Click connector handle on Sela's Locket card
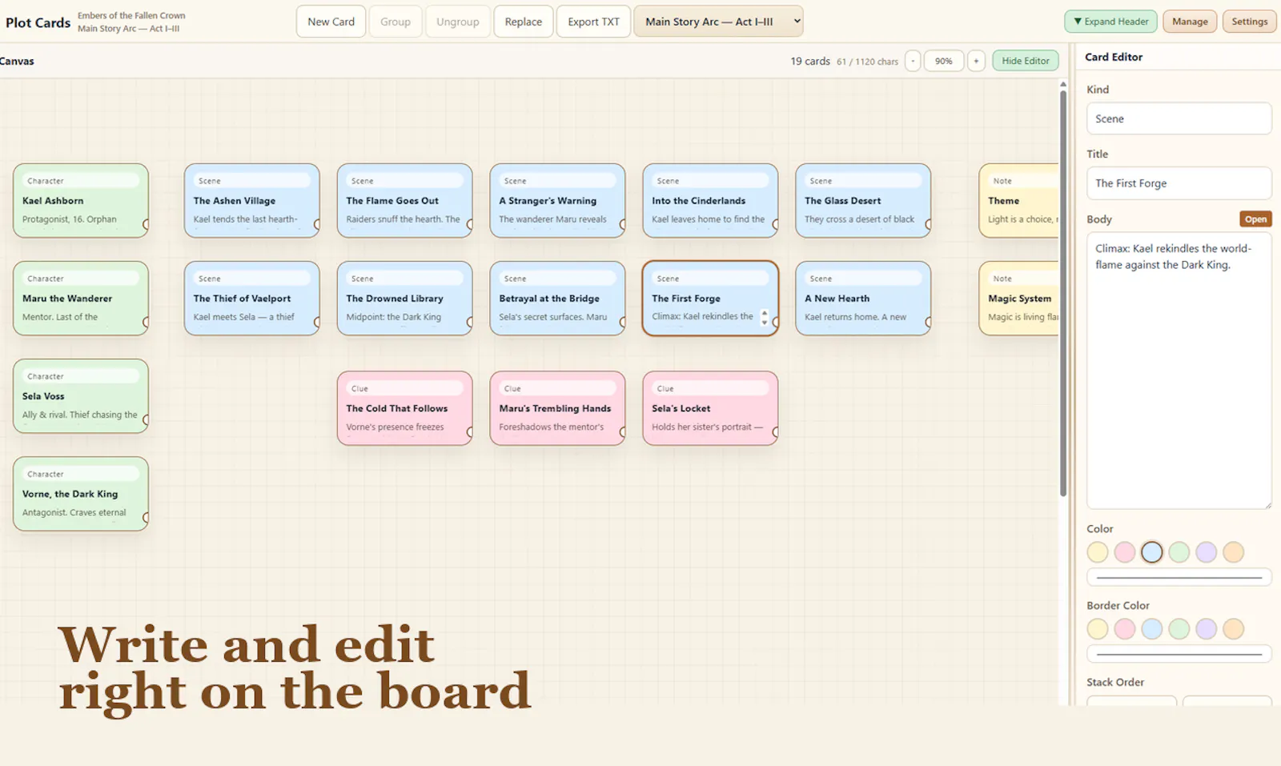This screenshot has height=766, width=1281. click(777, 432)
